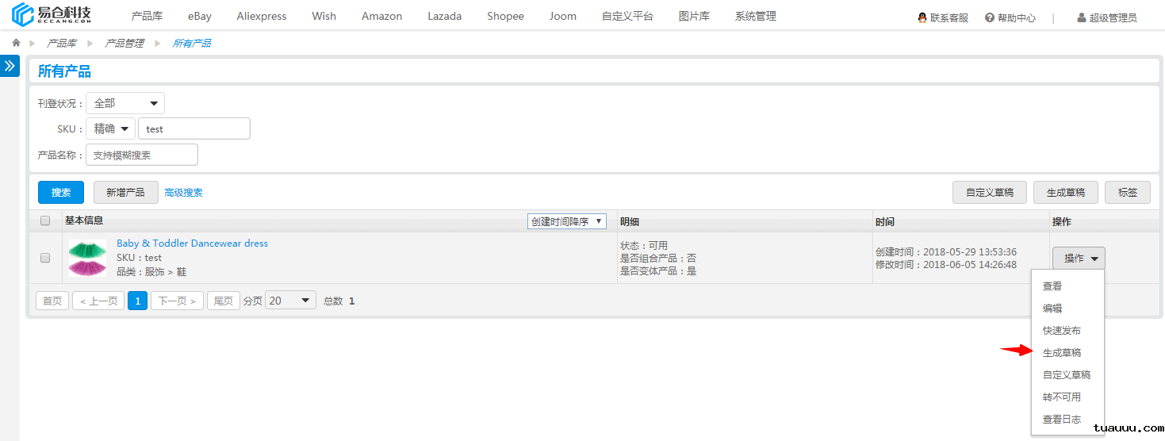Screen dimensions: 1165x441
Task: Click the home icon in breadcrumb
Action: coord(16,43)
